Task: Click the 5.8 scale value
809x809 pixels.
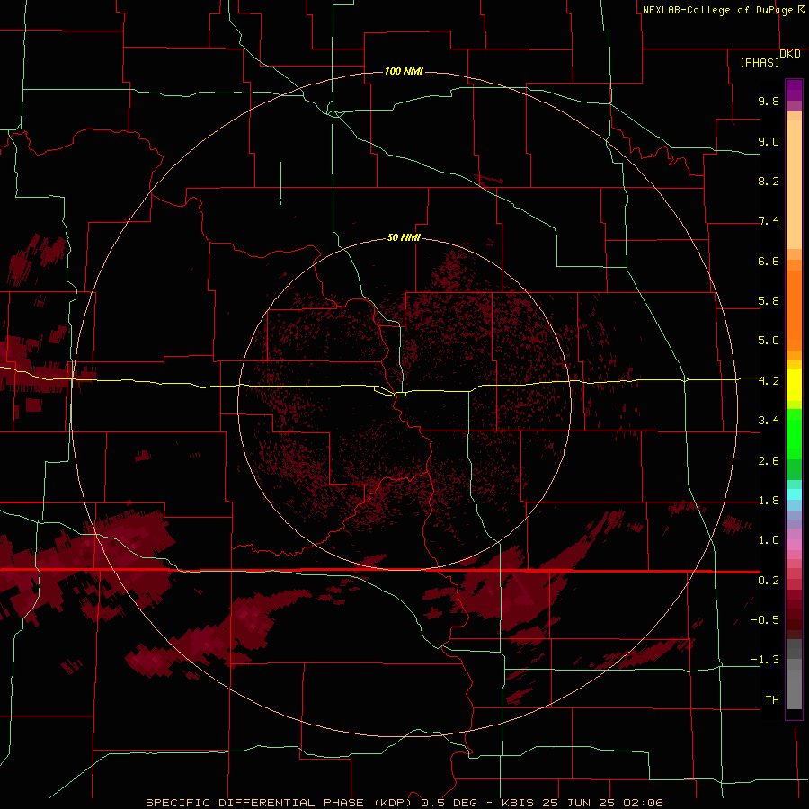Action: coord(769,301)
